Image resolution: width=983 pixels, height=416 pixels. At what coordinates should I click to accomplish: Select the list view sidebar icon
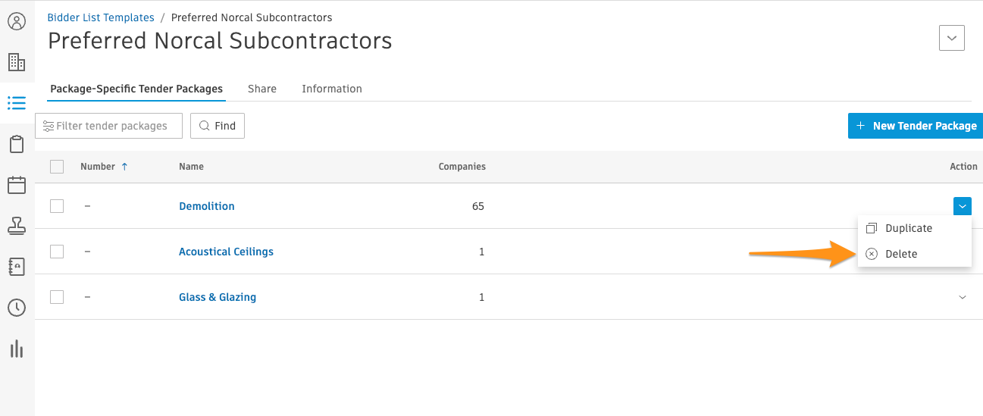(x=17, y=103)
